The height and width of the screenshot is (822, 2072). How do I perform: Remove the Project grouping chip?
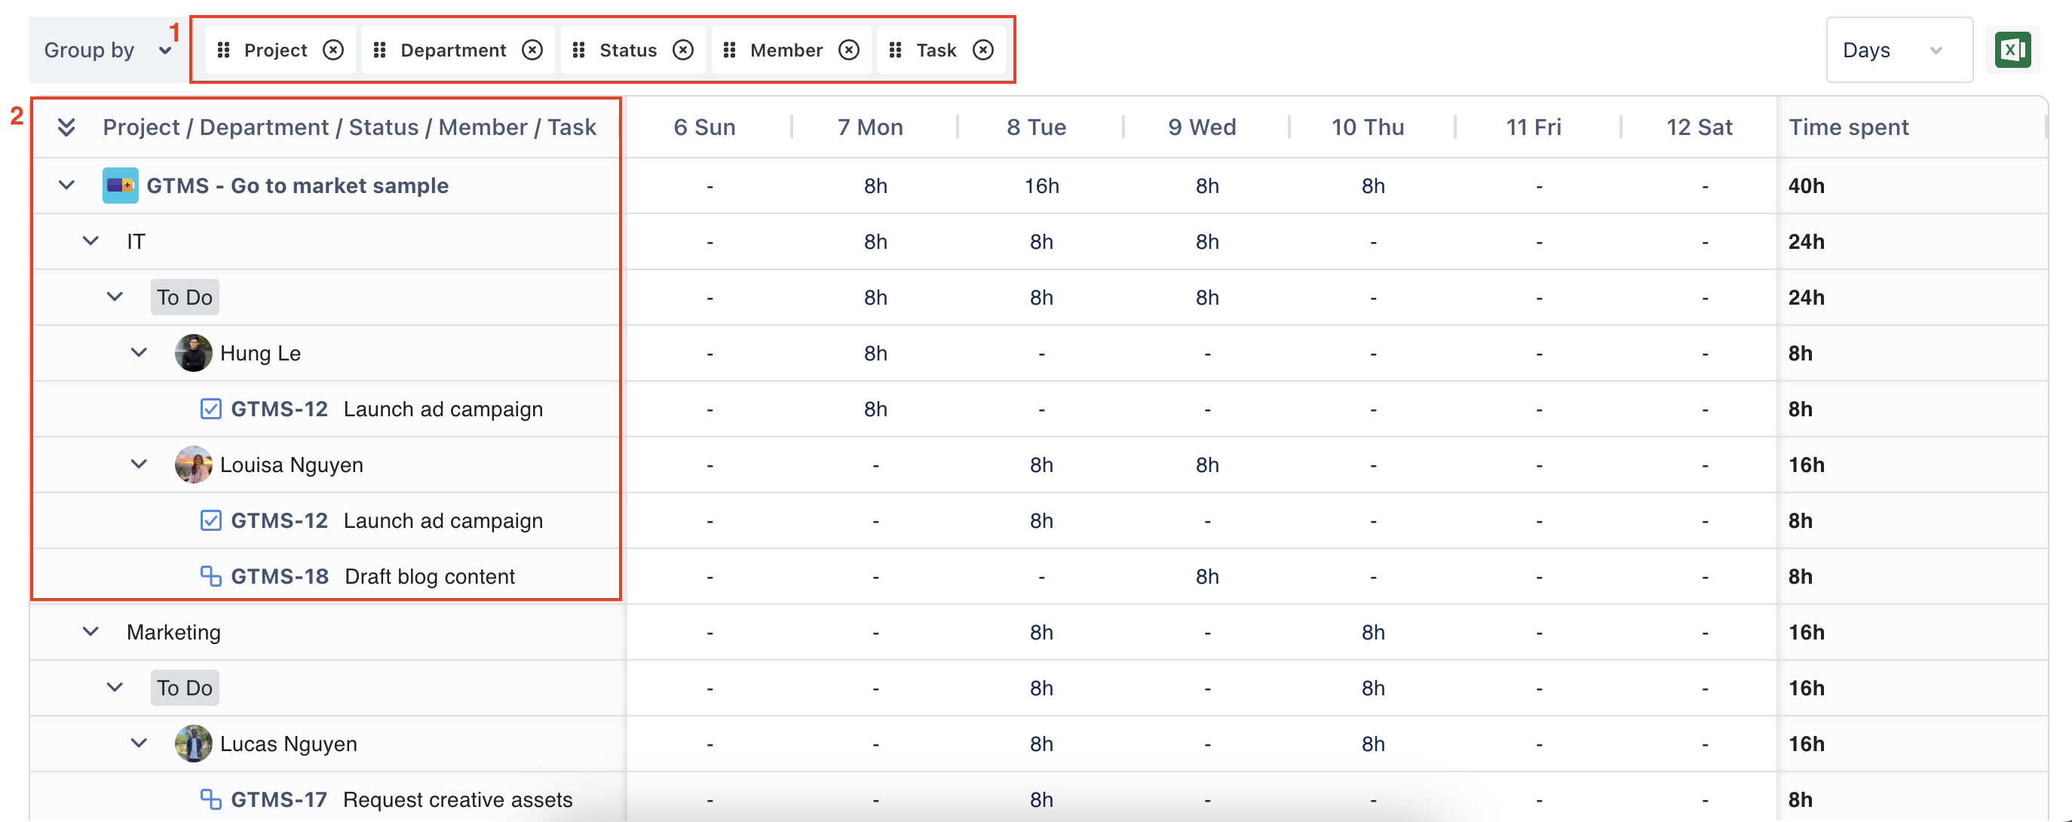coord(333,50)
